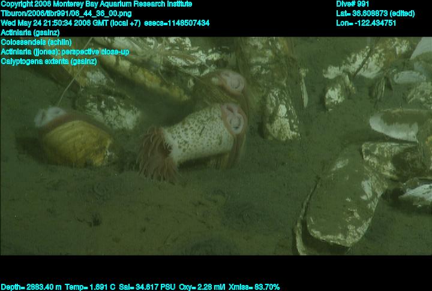This screenshot has width=432, height=291.
Task: Click the esecs=1148507434 value
Action: (x=176, y=23)
